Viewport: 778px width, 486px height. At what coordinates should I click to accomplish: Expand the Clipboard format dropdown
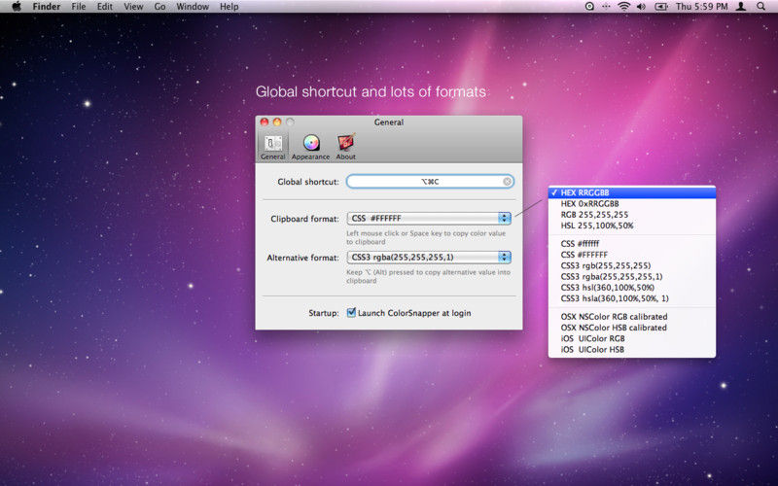(429, 218)
